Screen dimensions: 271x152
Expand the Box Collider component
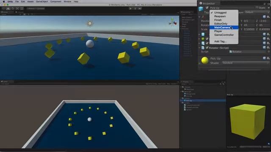point(199,39)
